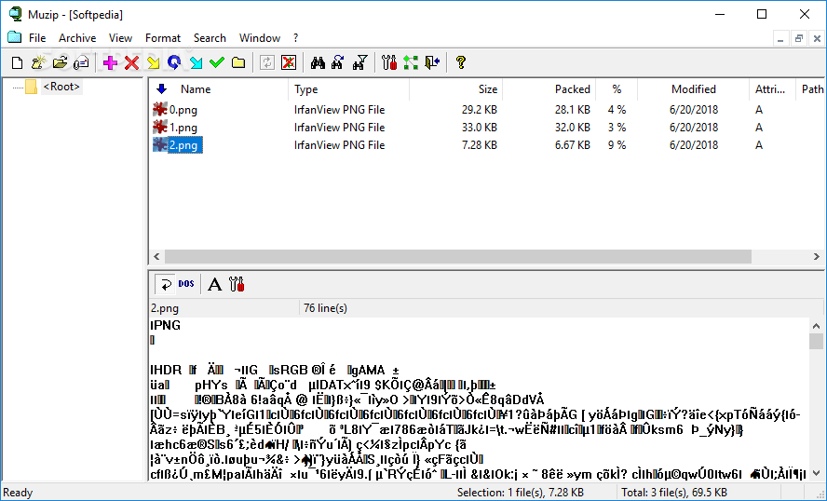Click the archive wizard icon with sparkle

click(38, 62)
